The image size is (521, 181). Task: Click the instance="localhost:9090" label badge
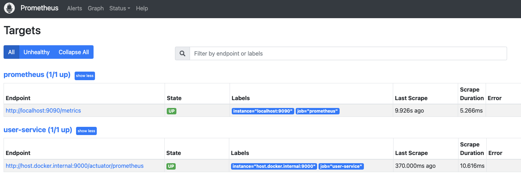pyautogui.click(x=263, y=111)
